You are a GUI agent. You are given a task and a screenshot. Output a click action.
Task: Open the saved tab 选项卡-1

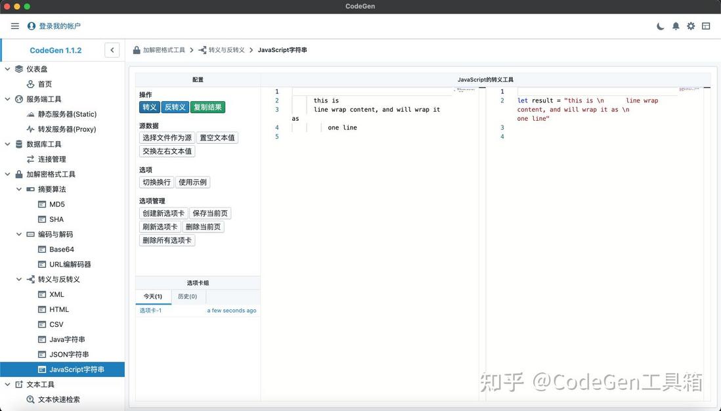click(151, 311)
